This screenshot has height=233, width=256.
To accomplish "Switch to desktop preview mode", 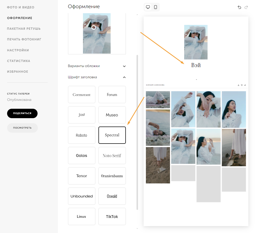I will pos(148,7).
